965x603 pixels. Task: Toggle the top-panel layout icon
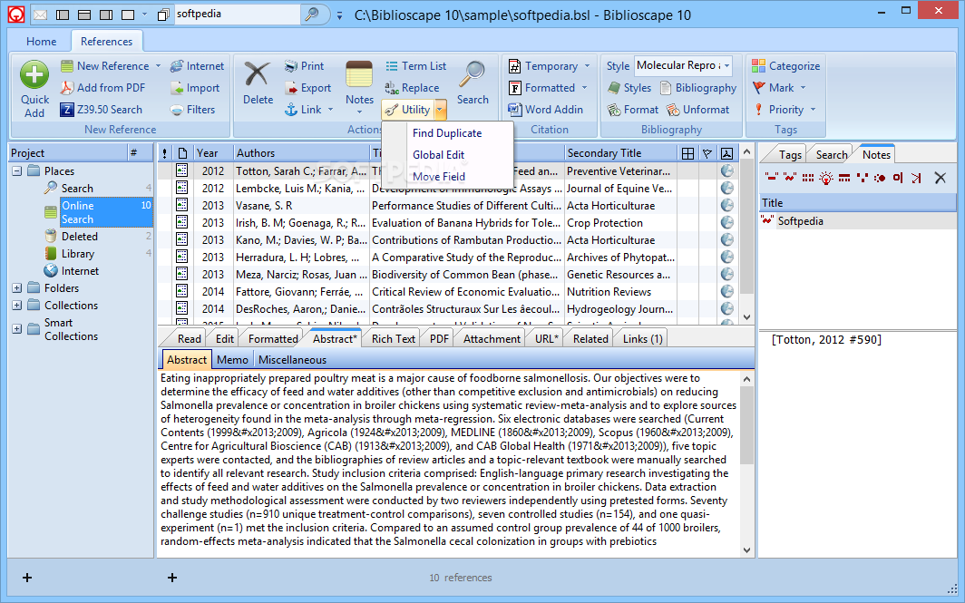[84, 15]
